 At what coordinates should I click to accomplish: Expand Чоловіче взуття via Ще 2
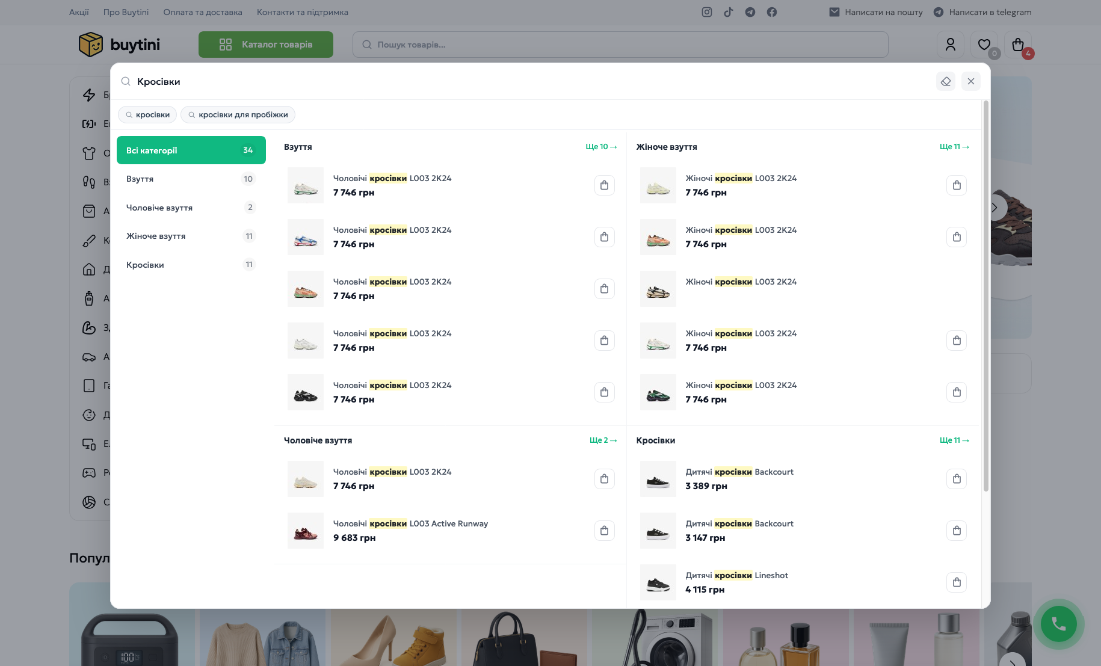[603, 440]
